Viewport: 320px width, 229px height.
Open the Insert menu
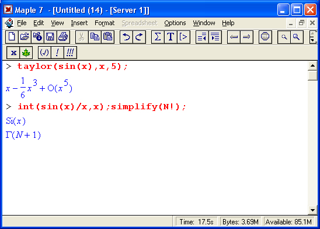pyautogui.click(x=79, y=23)
